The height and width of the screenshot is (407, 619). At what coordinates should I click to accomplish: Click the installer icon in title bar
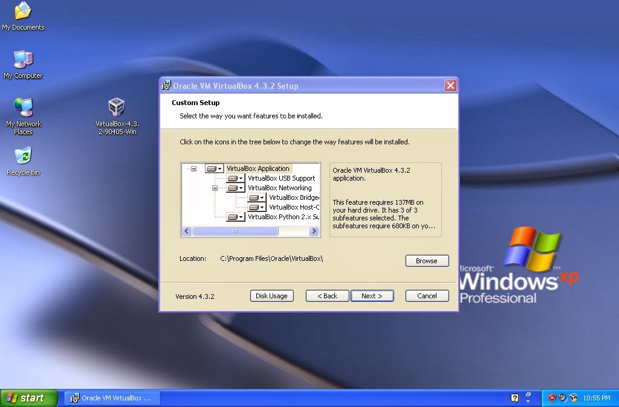tap(167, 86)
